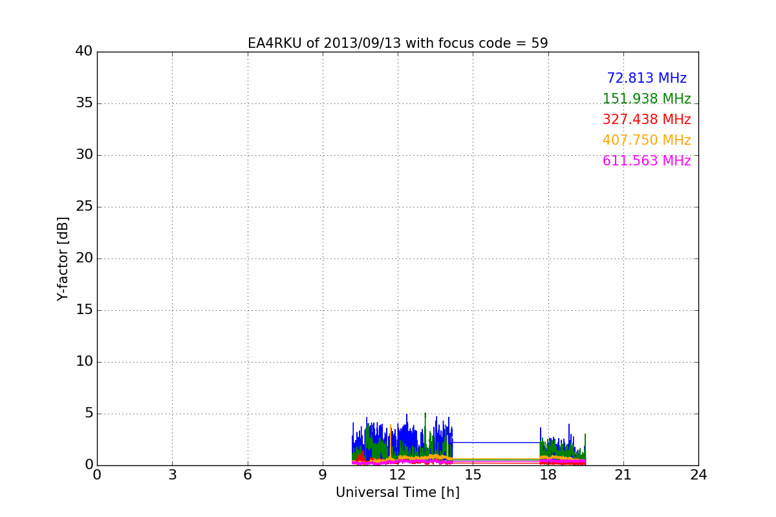
Task: Click the y-axis tick label 40
Action: [x=84, y=52]
